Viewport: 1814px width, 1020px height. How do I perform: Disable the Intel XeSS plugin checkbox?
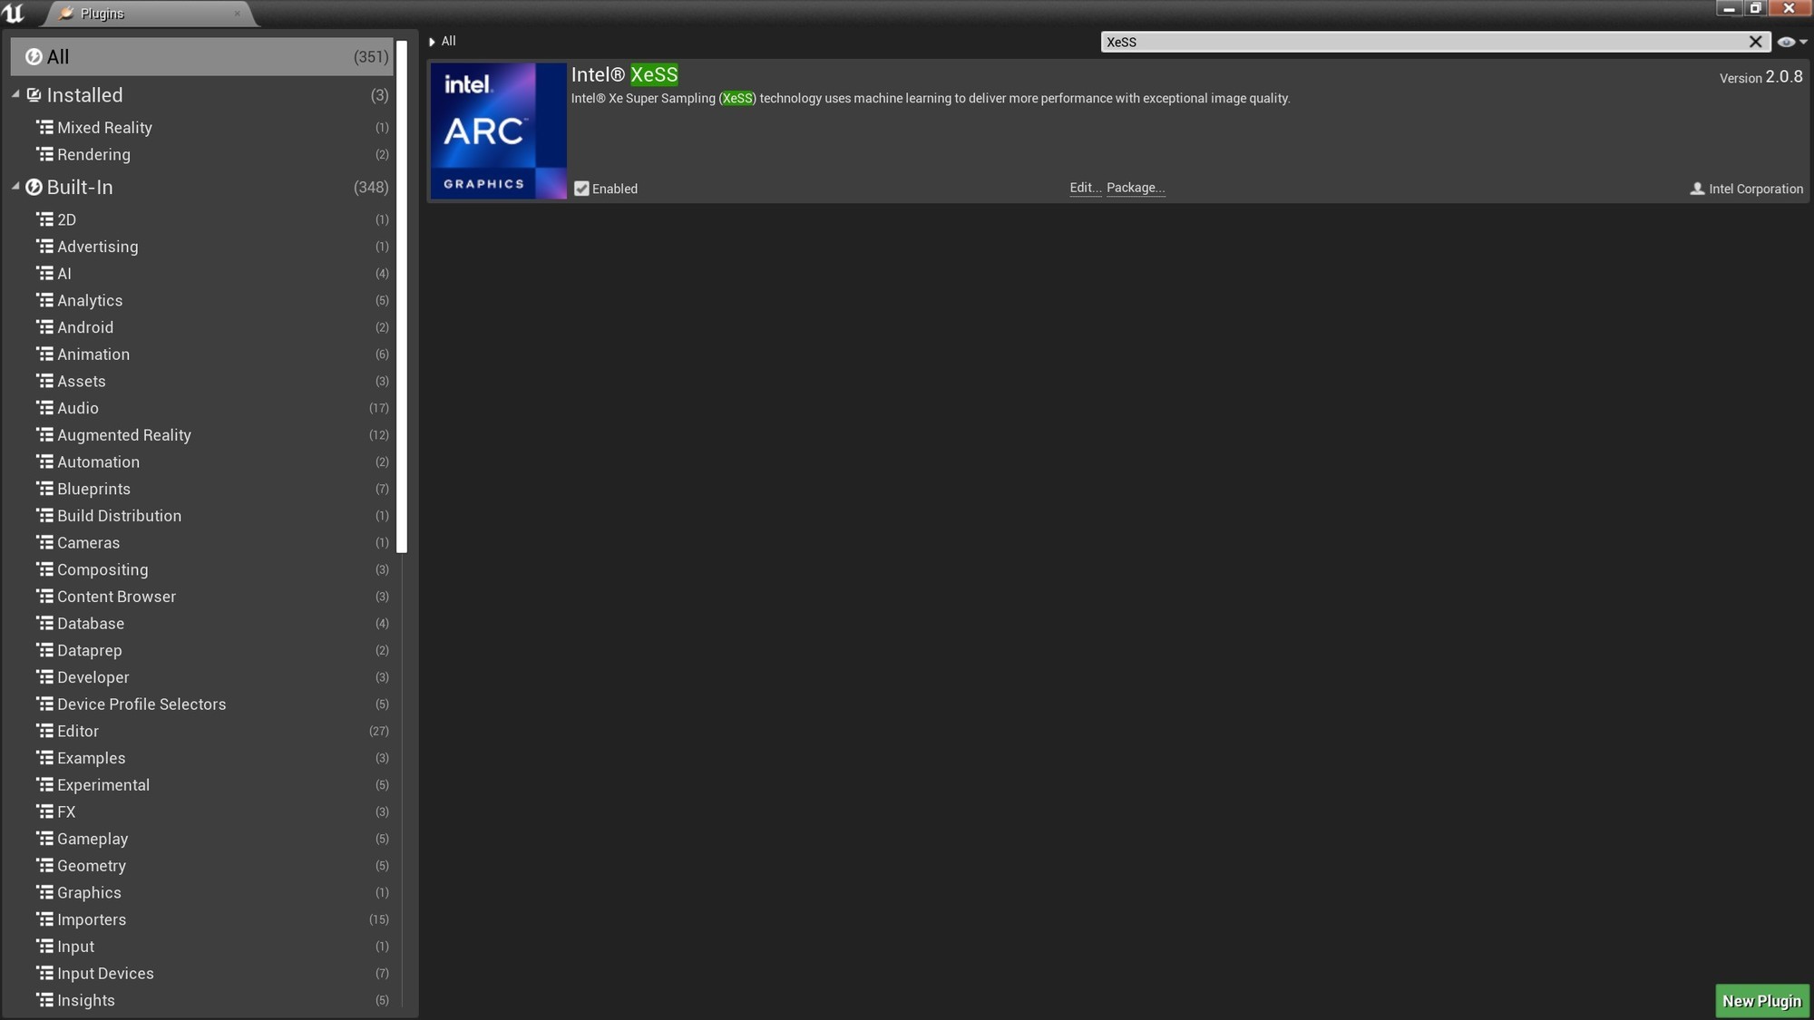[x=581, y=189]
